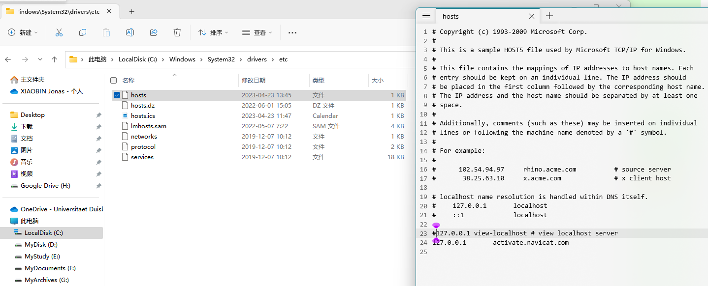This screenshot has height=286, width=708.
Task: Click the Copy icon in Explorer toolbar
Action: pos(83,32)
